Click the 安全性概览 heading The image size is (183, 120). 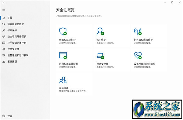pos(65,10)
